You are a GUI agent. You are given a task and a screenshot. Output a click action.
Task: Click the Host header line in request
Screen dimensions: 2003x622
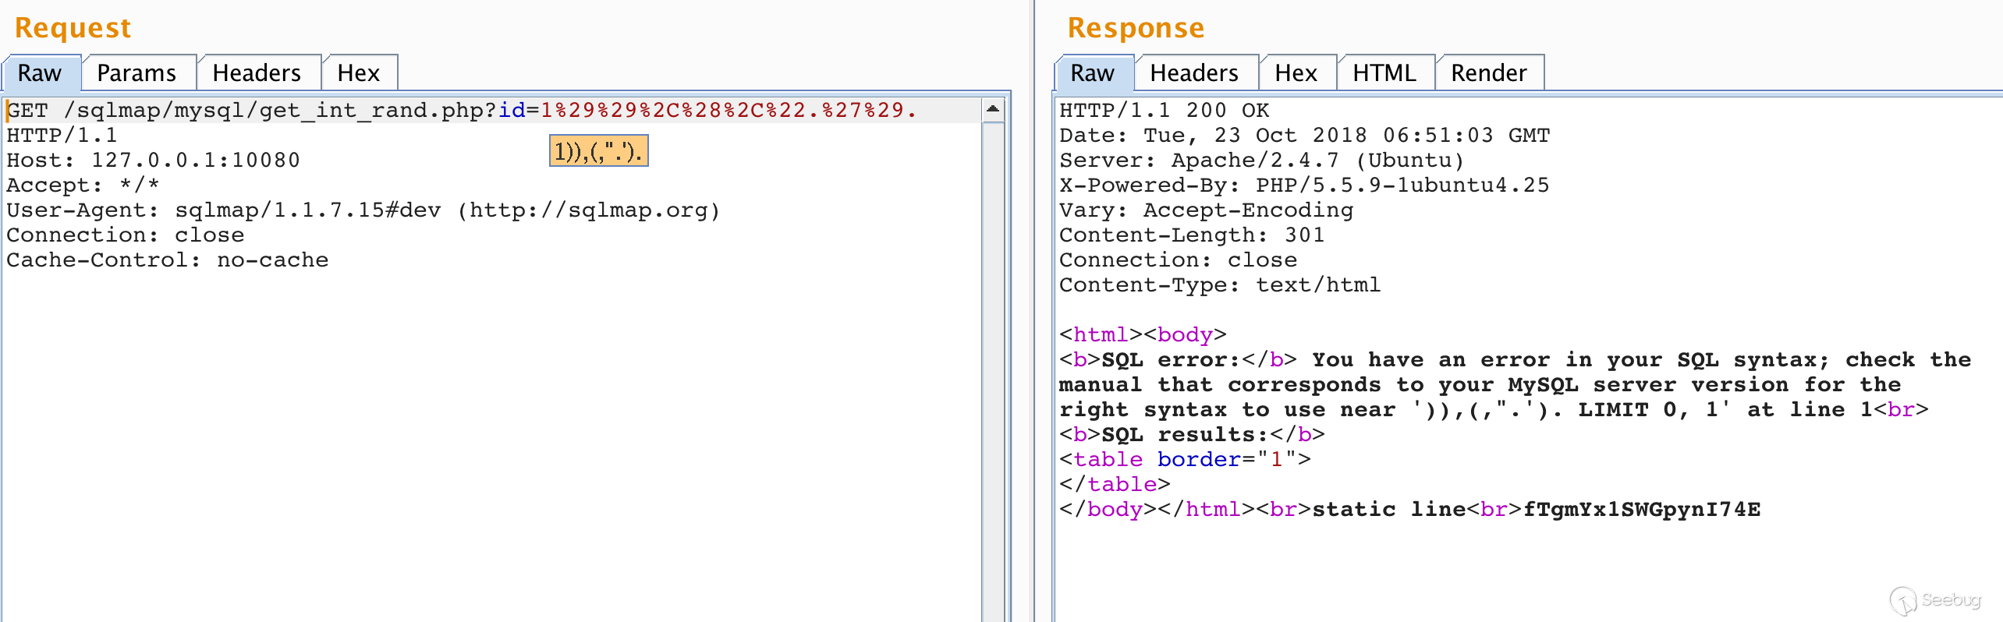[154, 161]
